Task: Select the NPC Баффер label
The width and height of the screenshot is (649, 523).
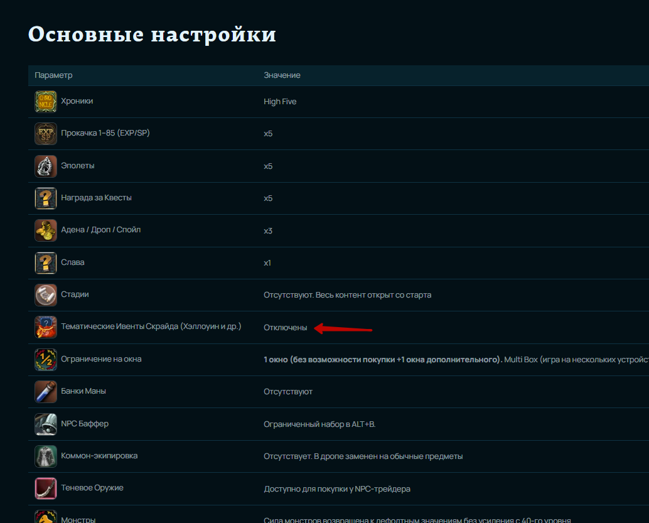Action: [x=85, y=424]
